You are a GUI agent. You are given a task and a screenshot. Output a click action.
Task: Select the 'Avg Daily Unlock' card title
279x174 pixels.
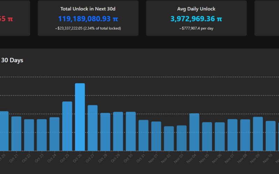click(x=196, y=9)
